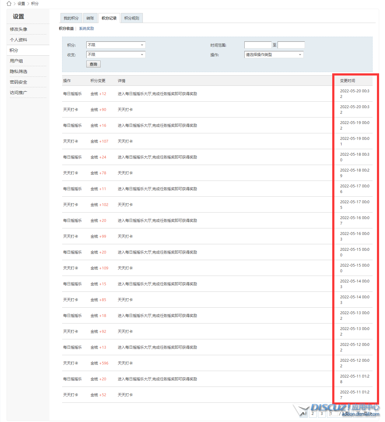Open the 请选择操作类型 dropdown
Screen dimensions: 385x422
pos(274,55)
